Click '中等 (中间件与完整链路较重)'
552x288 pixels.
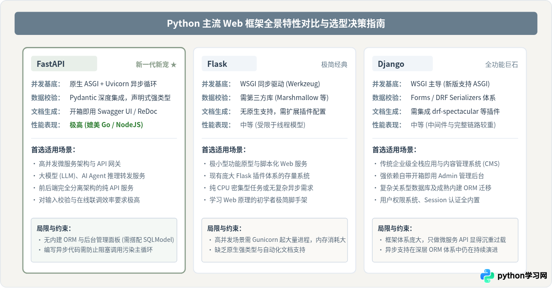[453, 125]
